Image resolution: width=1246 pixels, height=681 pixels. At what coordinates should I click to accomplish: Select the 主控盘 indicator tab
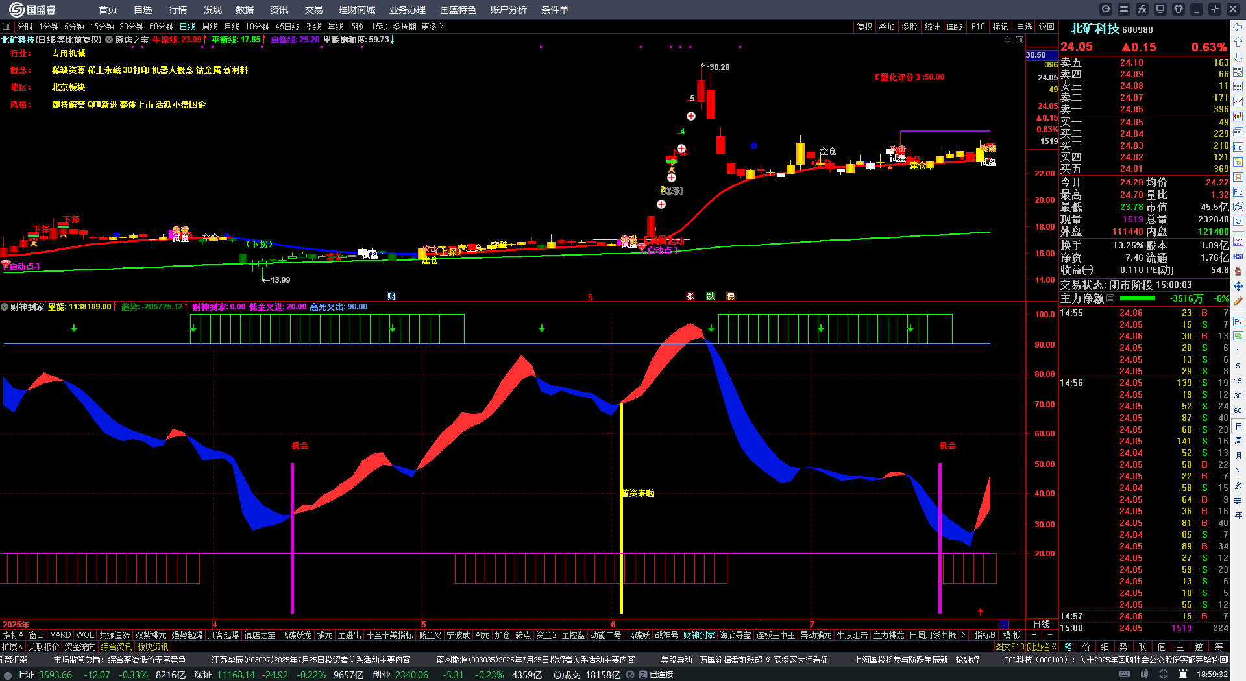(574, 635)
